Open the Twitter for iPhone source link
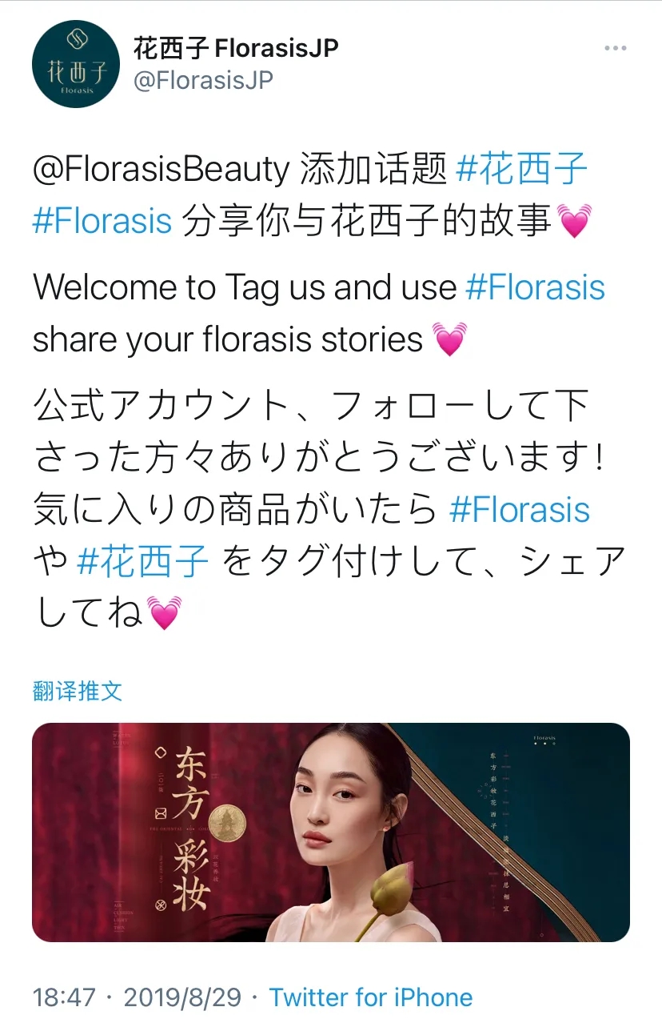 pyautogui.click(x=372, y=997)
